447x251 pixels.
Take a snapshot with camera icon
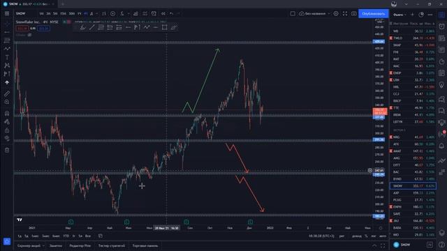pos(354,13)
